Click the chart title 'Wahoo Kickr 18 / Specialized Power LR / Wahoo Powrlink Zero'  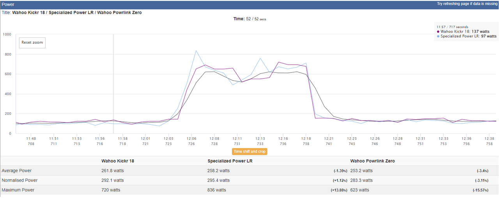(x=77, y=12)
